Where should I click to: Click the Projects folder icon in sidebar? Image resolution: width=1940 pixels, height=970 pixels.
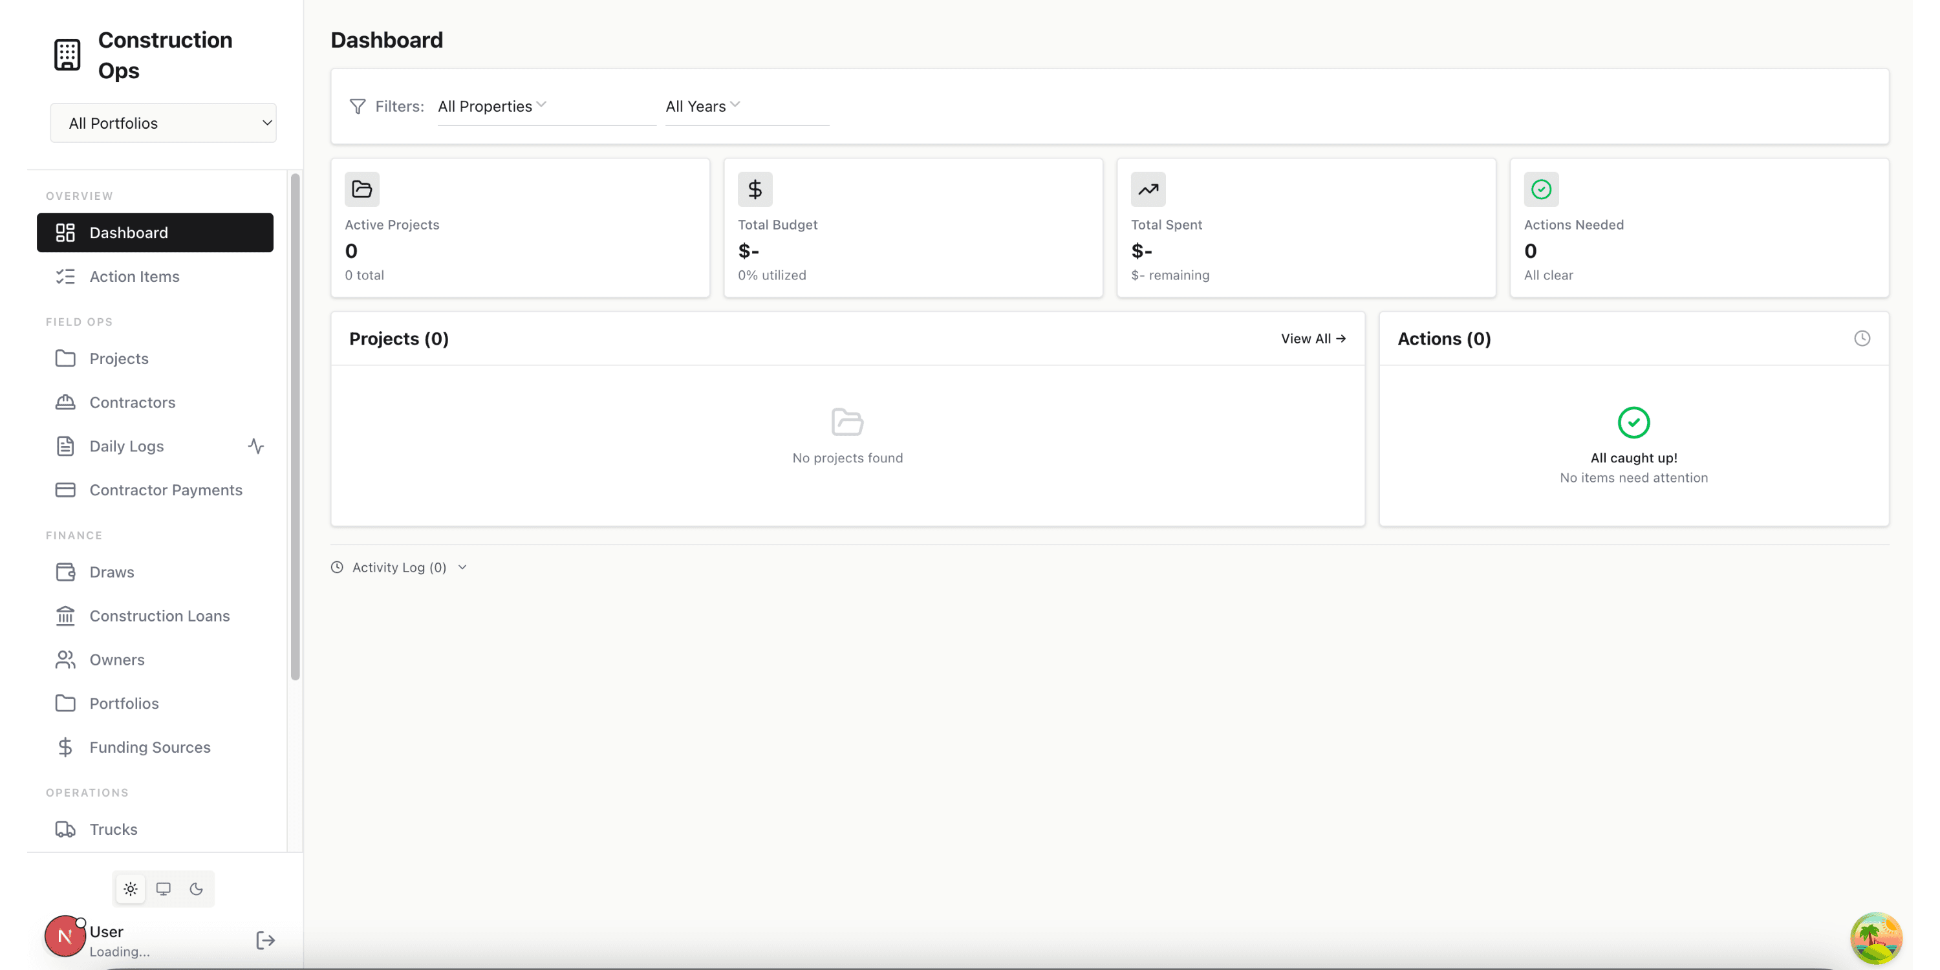tap(65, 358)
